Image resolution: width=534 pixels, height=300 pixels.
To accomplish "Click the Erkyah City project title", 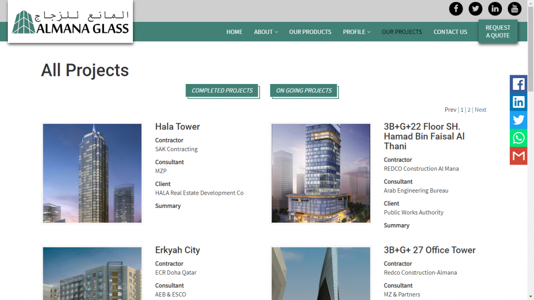I will pyautogui.click(x=177, y=250).
